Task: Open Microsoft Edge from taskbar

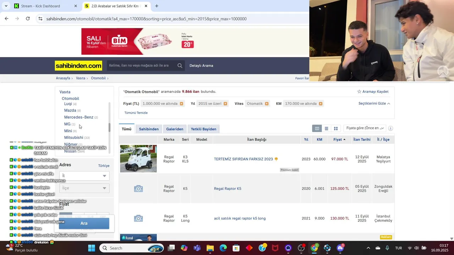Action: tap(223, 248)
